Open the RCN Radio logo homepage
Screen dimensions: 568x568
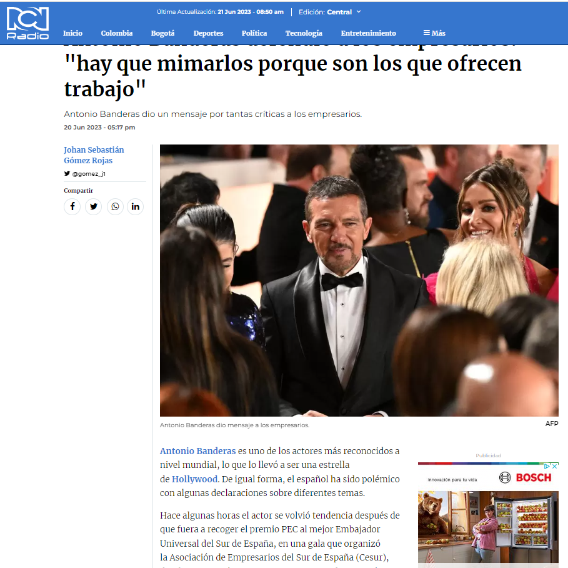(27, 23)
